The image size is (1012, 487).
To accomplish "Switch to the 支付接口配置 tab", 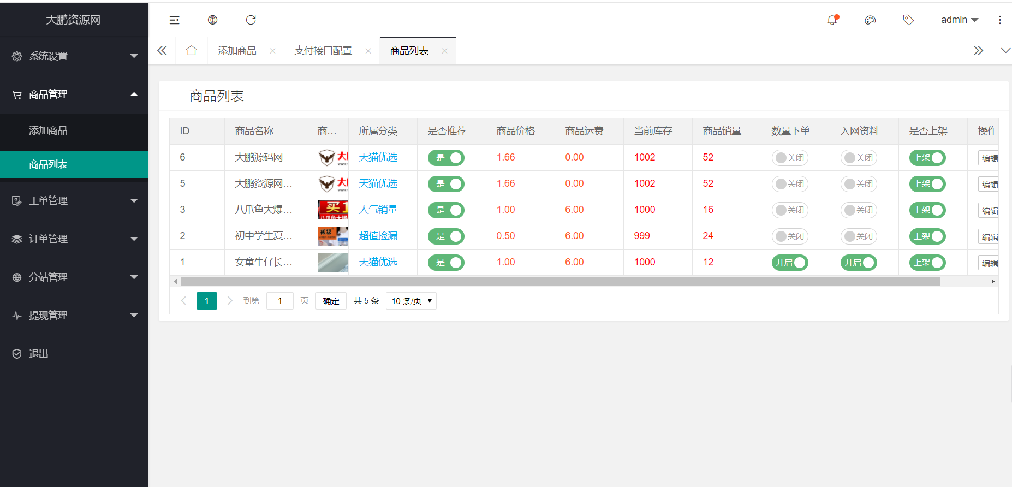I will (323, 51).
